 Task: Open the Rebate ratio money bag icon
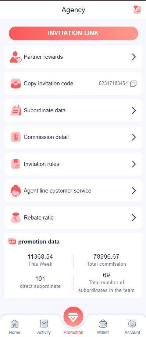[x=16, y=218]
